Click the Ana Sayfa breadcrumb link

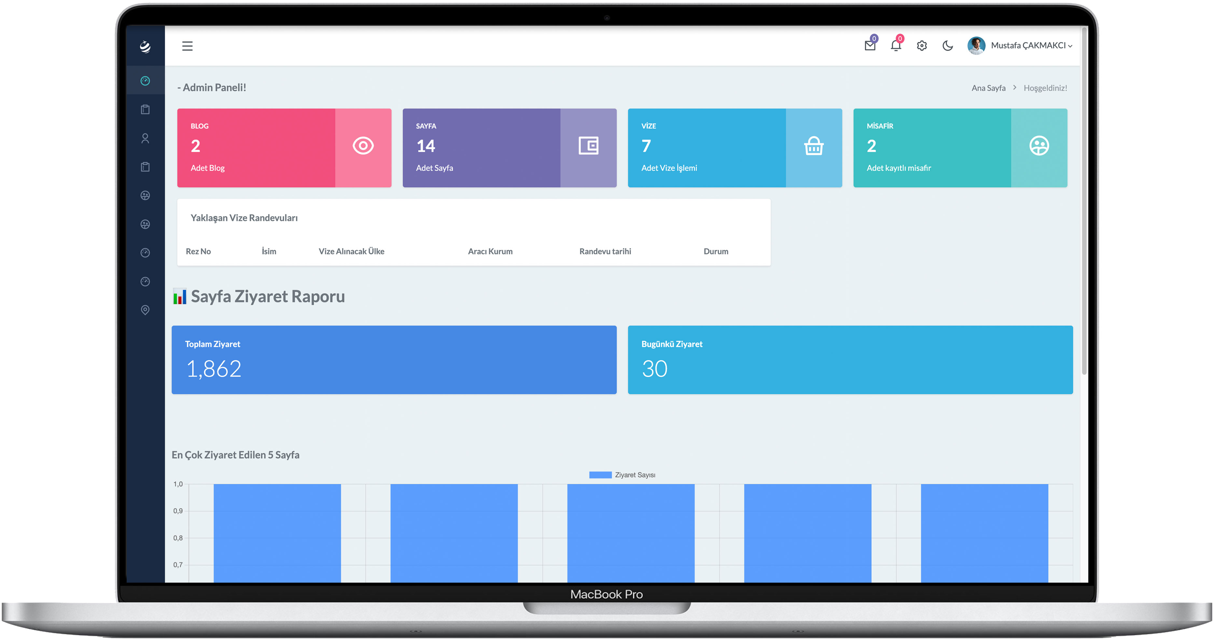click(988, 88)
